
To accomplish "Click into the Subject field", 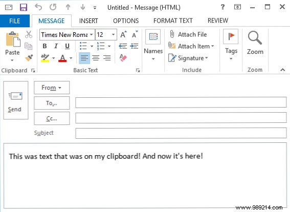I will (181, 133).
